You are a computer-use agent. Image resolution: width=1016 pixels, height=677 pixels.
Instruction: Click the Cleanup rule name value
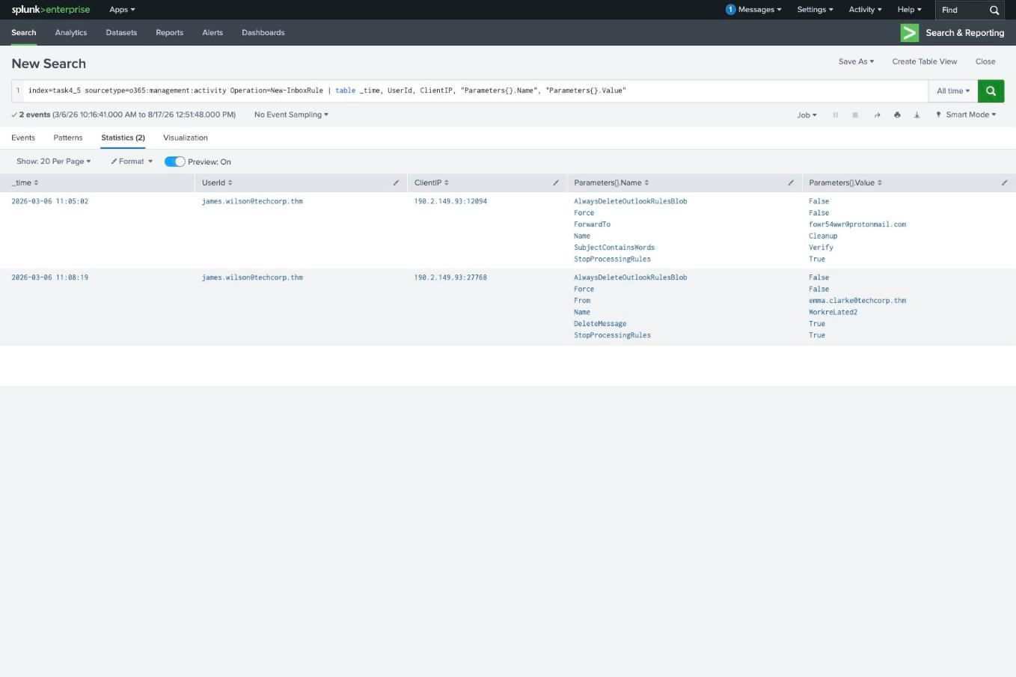pos(823,236)
